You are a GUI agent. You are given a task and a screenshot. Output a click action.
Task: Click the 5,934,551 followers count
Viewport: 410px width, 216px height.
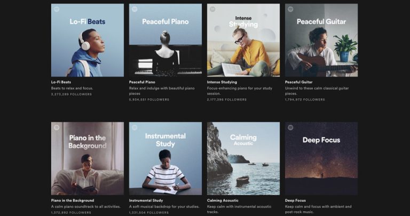[149, 99]
